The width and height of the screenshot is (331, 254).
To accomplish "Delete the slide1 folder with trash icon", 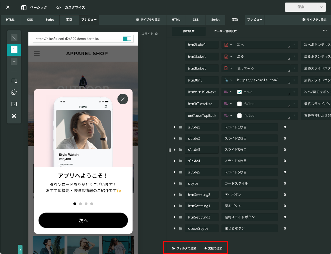I will coord(285,127).
